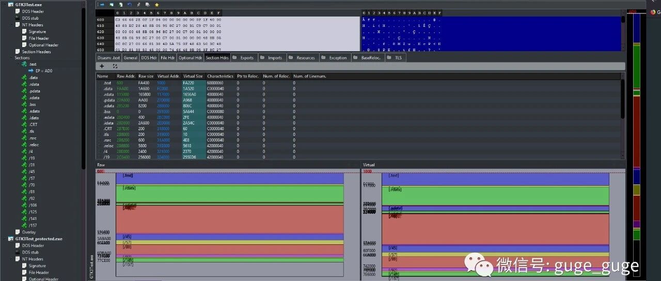Select Section Headers in the tree
This screenshot has height=281, width=661.
(36, 52)
